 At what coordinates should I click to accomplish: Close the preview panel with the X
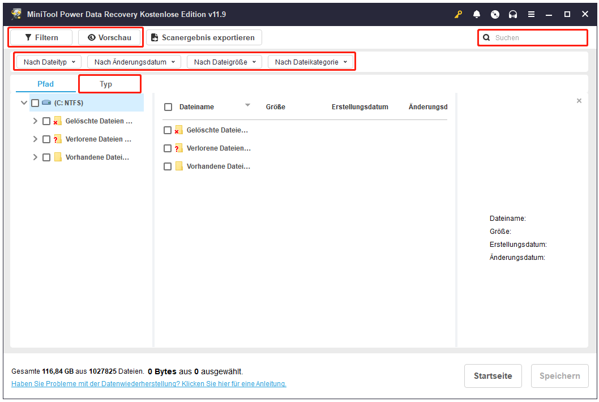point(579,101)
